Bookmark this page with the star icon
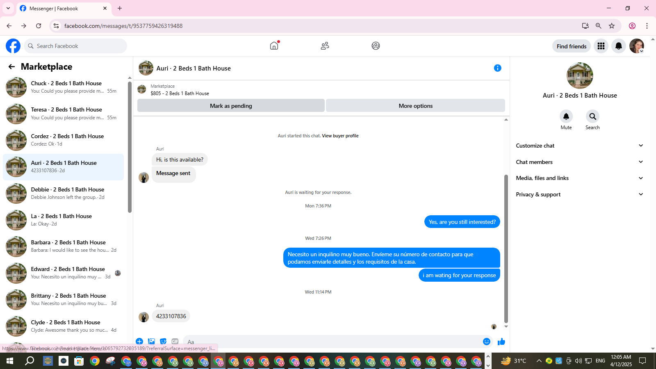Screen dimensions: 656x369 pos(612,26)
